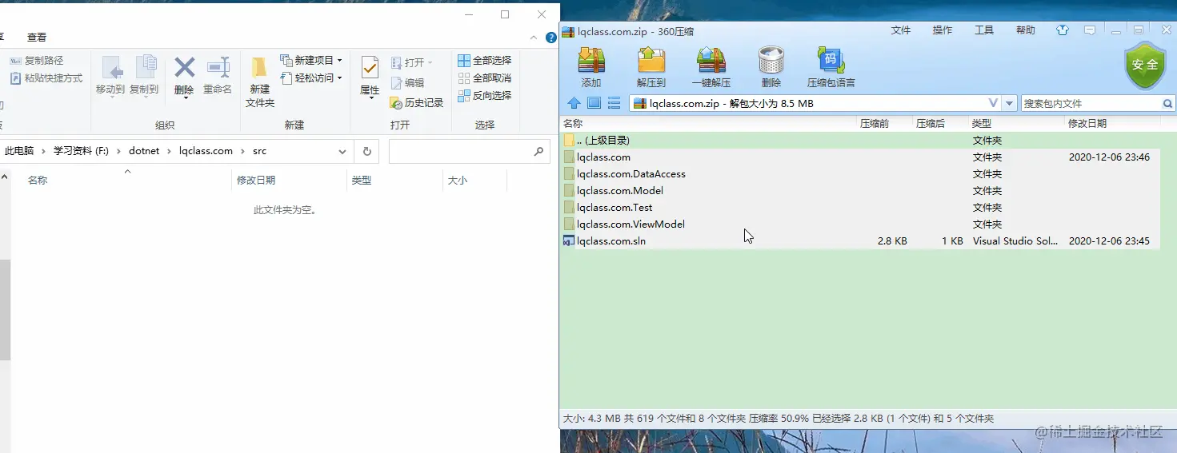The width and height of the screenshot is (1177, 453).
Task: Select the lqclass.com.DataAccess folder
Action: pos(860,174)
